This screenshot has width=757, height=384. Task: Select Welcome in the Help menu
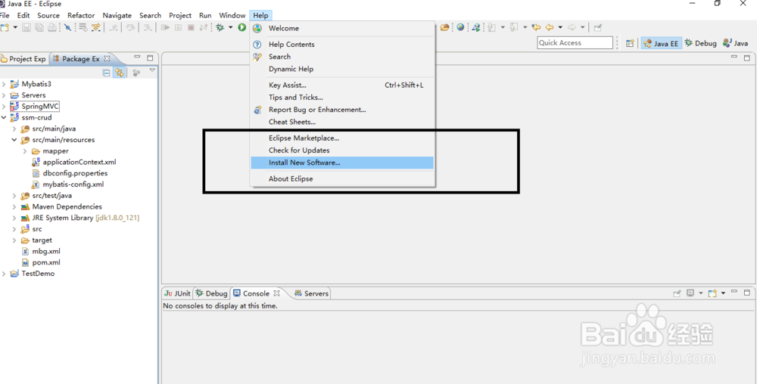tap(342, 29)
